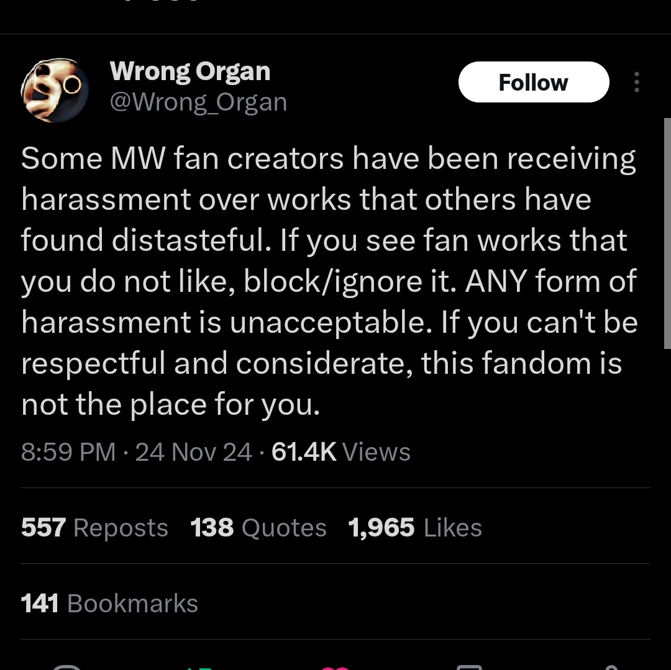Screen dimensions: 671x670
Task: Click the 61.4K Views count
Action: [x=340, y=452]
